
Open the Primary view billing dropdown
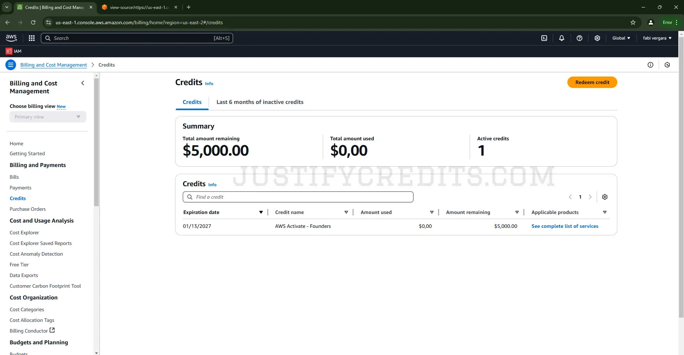point(48,117)
